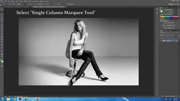Add a Hue/Saturation adjustment
The width and height of the screenshot is (180, 101).
(x=163, y=26)
